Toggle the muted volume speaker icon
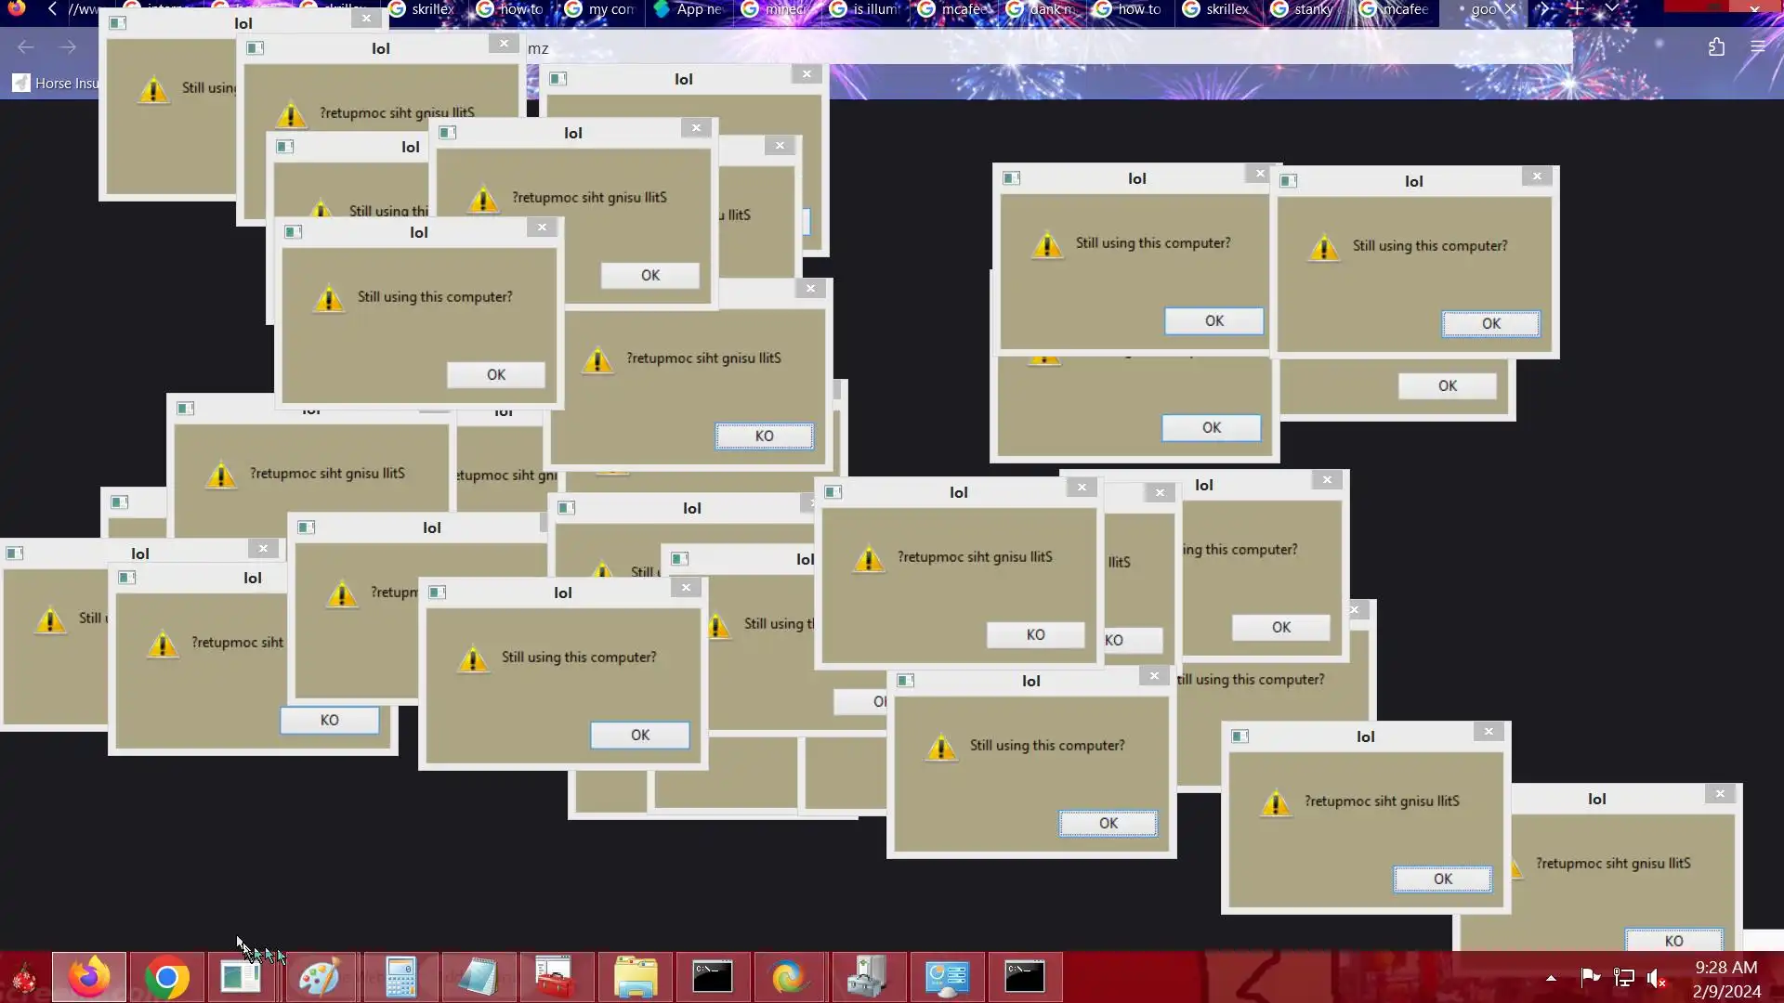Image resolution: width=1784 pixels, height=1003 pixels. (x=1656, y=977)
